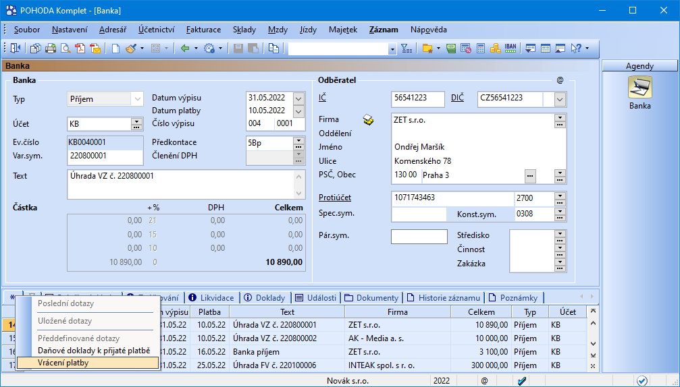The height and width of the screenshot is (387, 680).
Task: Open the Účetnictví menu
Action: (156, 30)
